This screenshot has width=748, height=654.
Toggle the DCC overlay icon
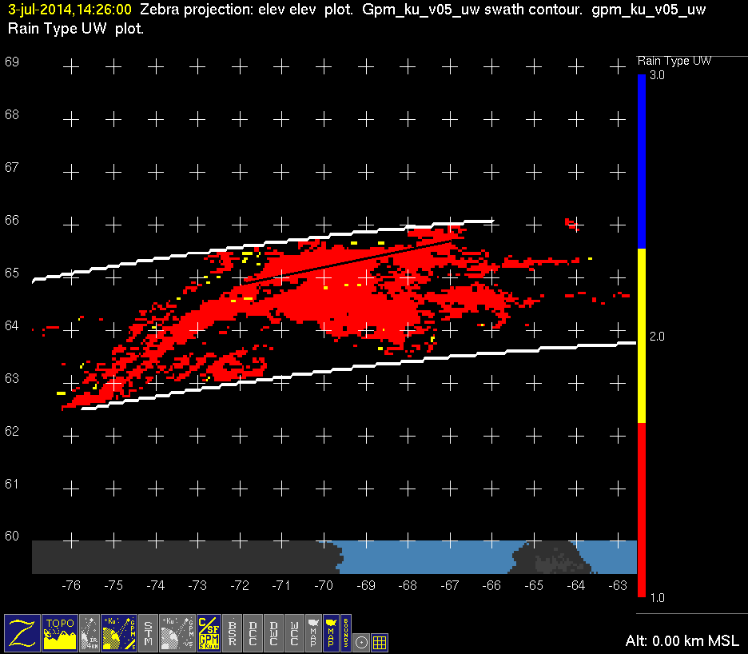pos(253,632)
